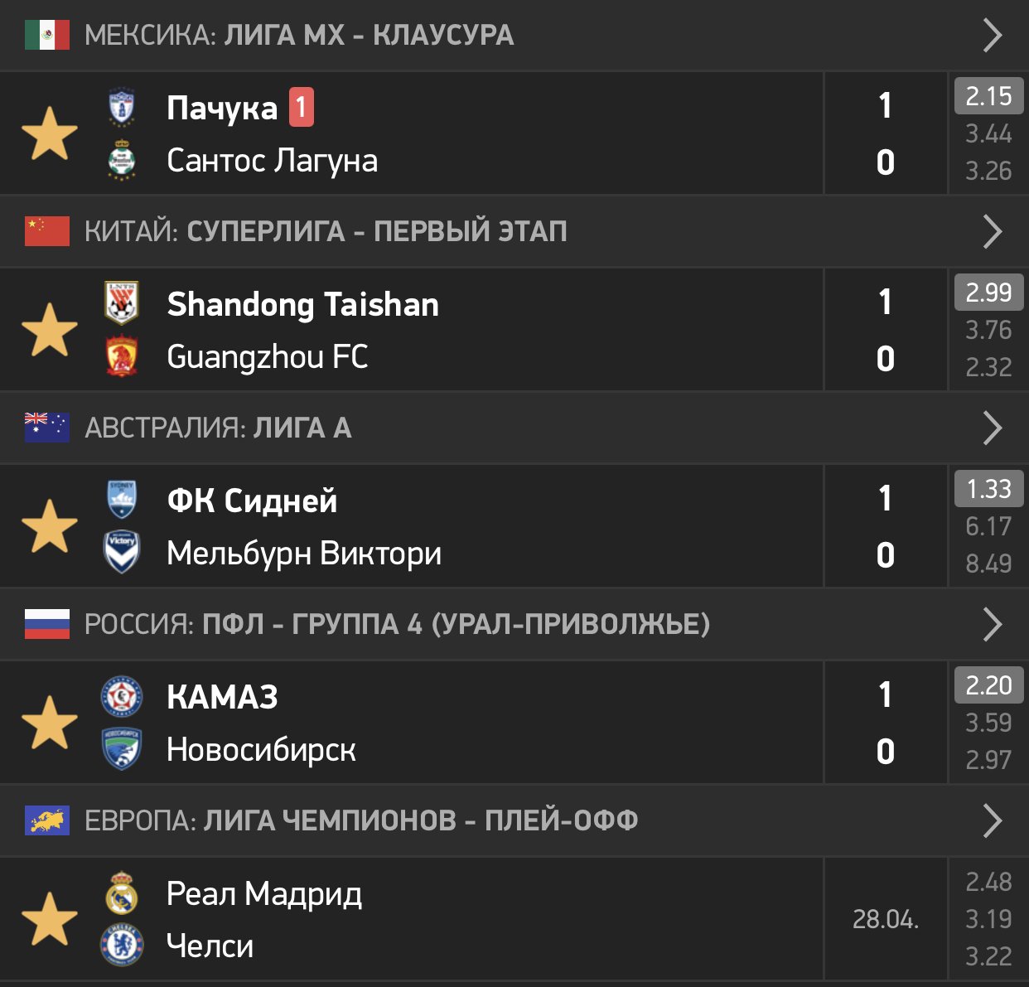Image resolution: width=1029 pixels, height=987 pixels.
Task: Open the КАМАЗ vs Новосибирск match score
Action: pyautogui.click(x=886, y=723)
